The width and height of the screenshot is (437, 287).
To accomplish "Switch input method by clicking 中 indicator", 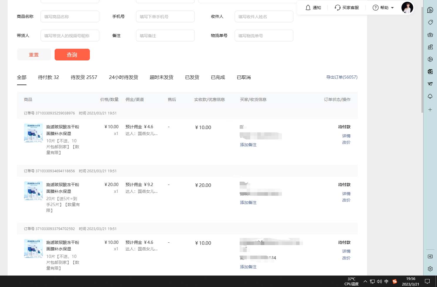I will 386,281.
